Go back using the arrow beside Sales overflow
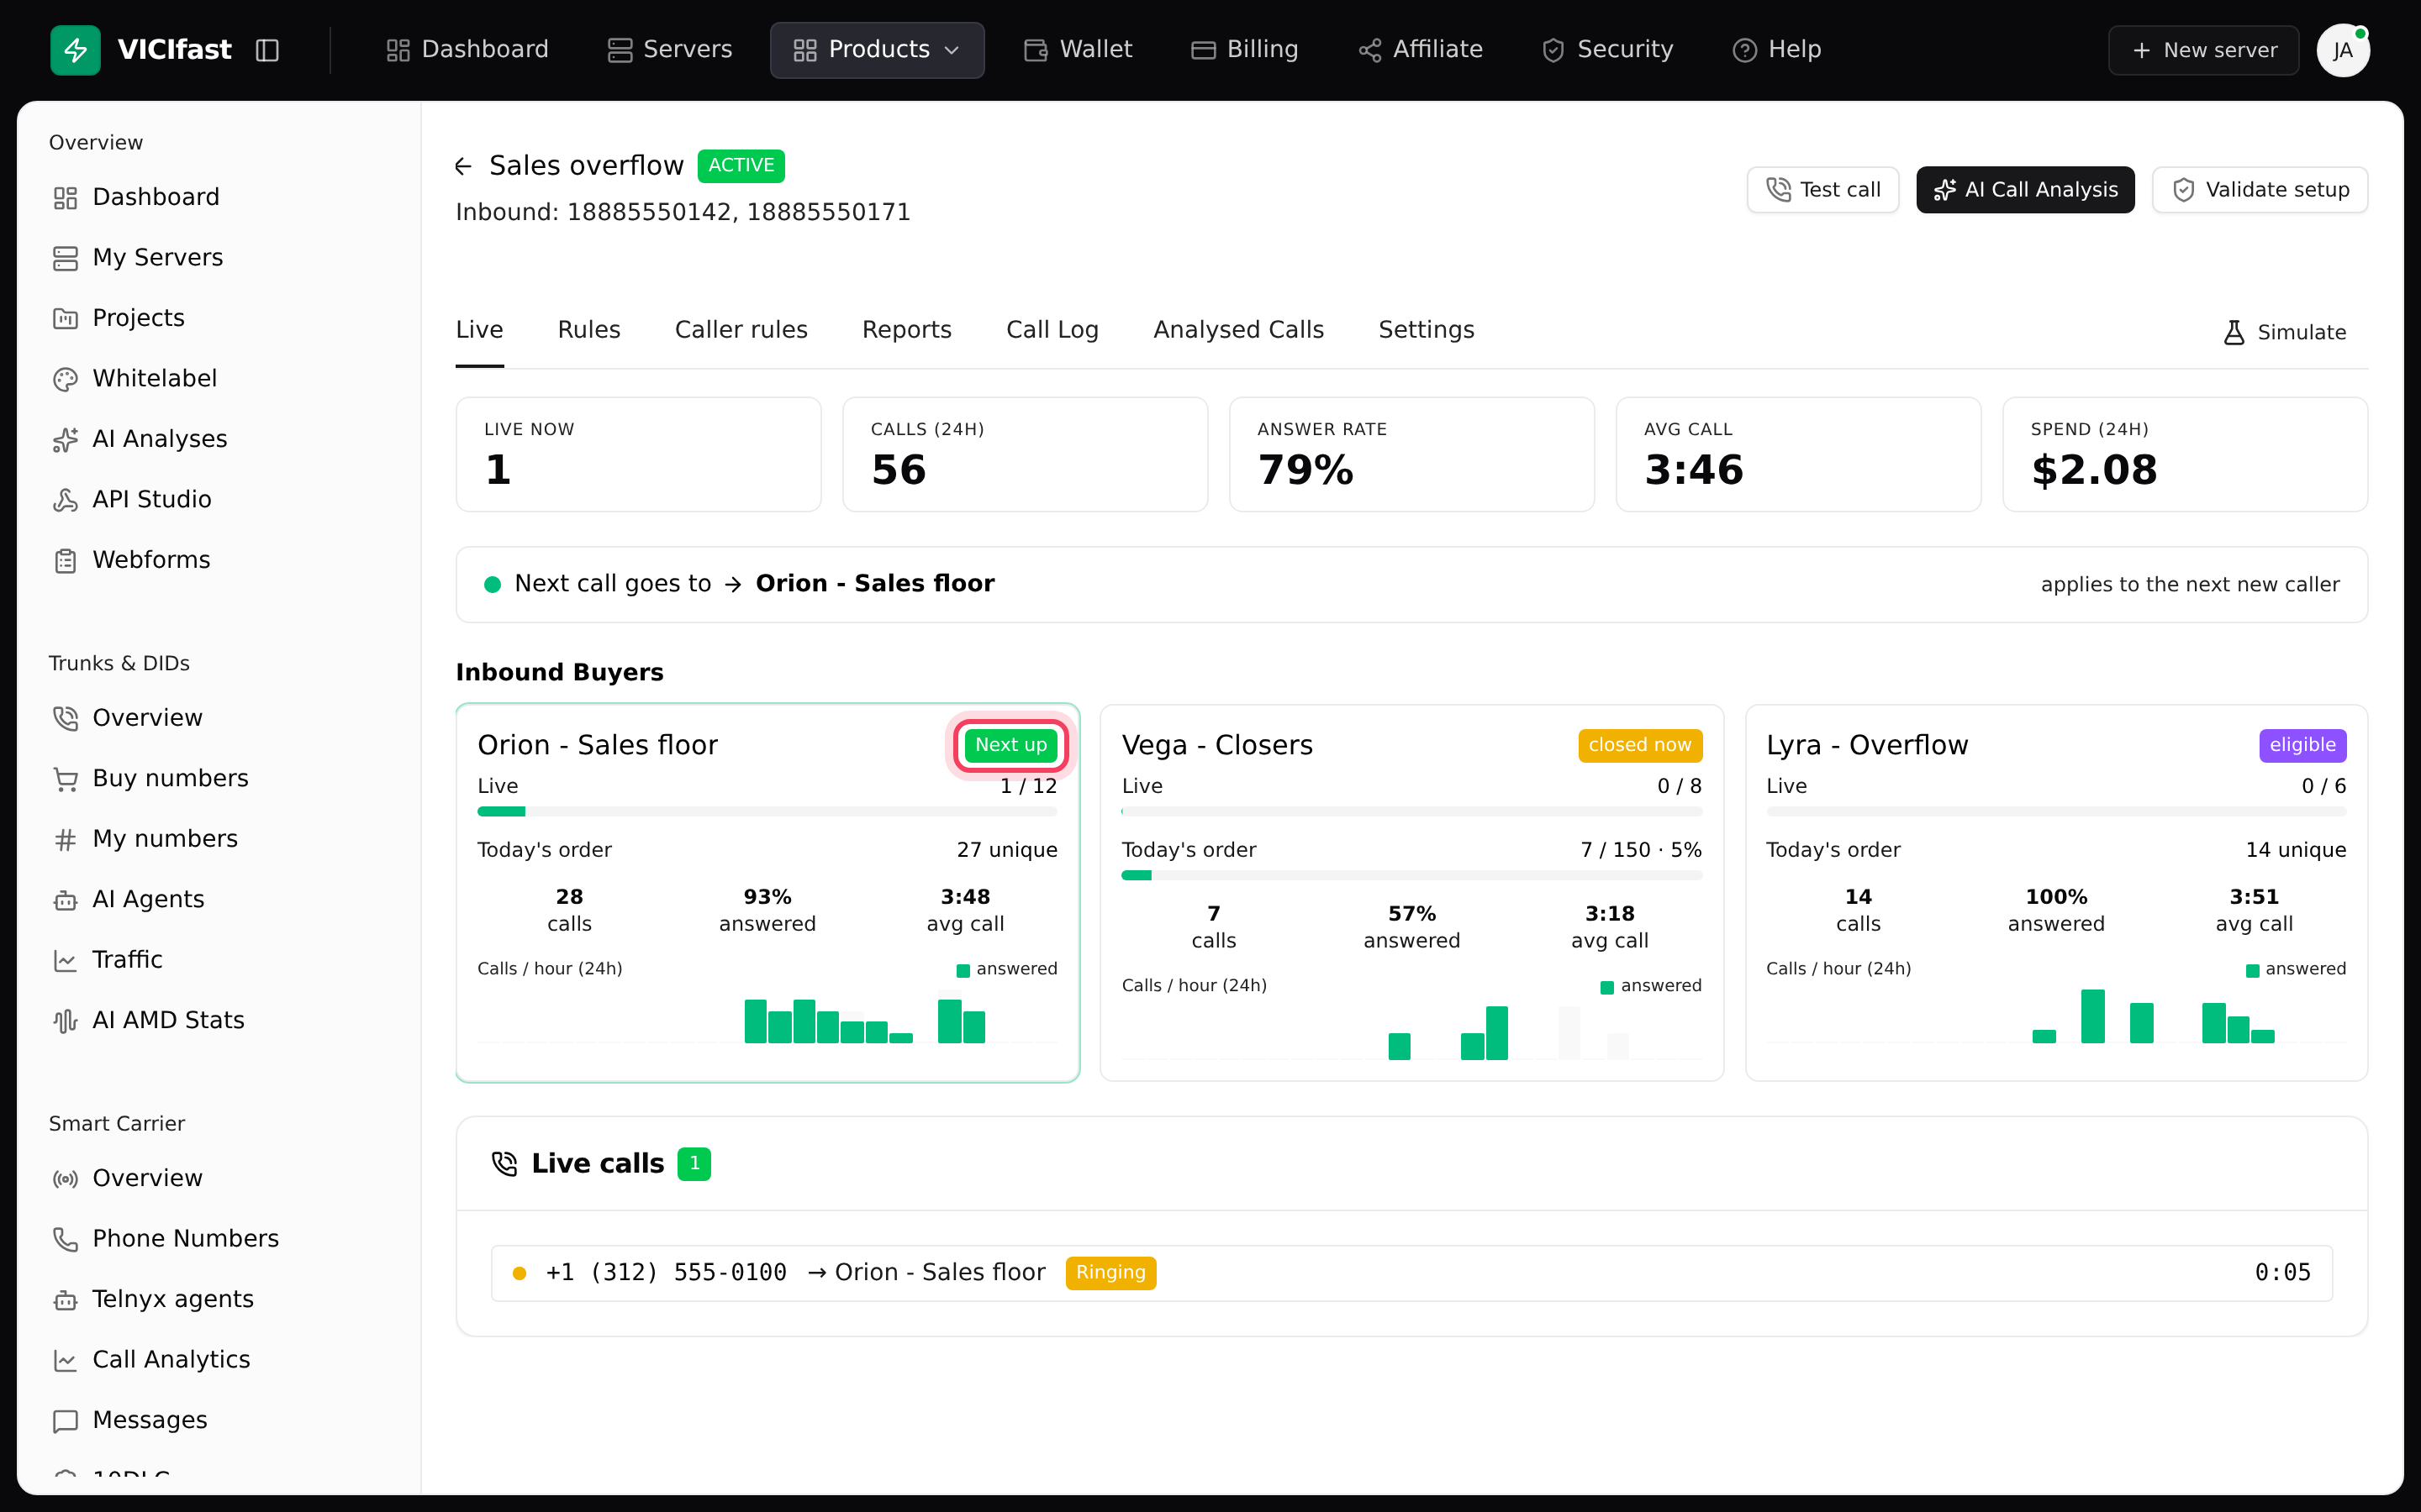2421x1512 pixels. [462, 166]
